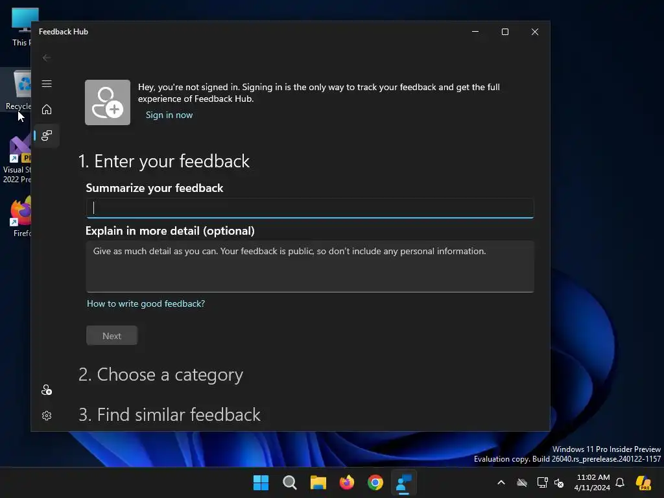The height and width of the screenshot is (498, 664).
Task: Open the network status tray icon
Action: pyautogui.click(x=542, y=482)
